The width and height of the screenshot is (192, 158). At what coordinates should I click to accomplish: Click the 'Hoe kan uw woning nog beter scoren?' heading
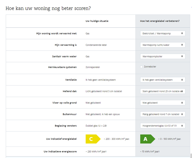click(48, 8)
